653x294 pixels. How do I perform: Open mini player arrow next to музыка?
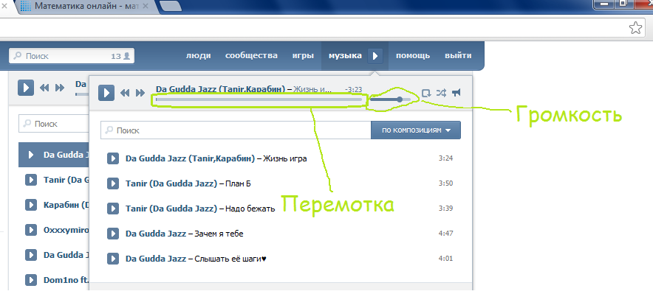coord(375,56)
